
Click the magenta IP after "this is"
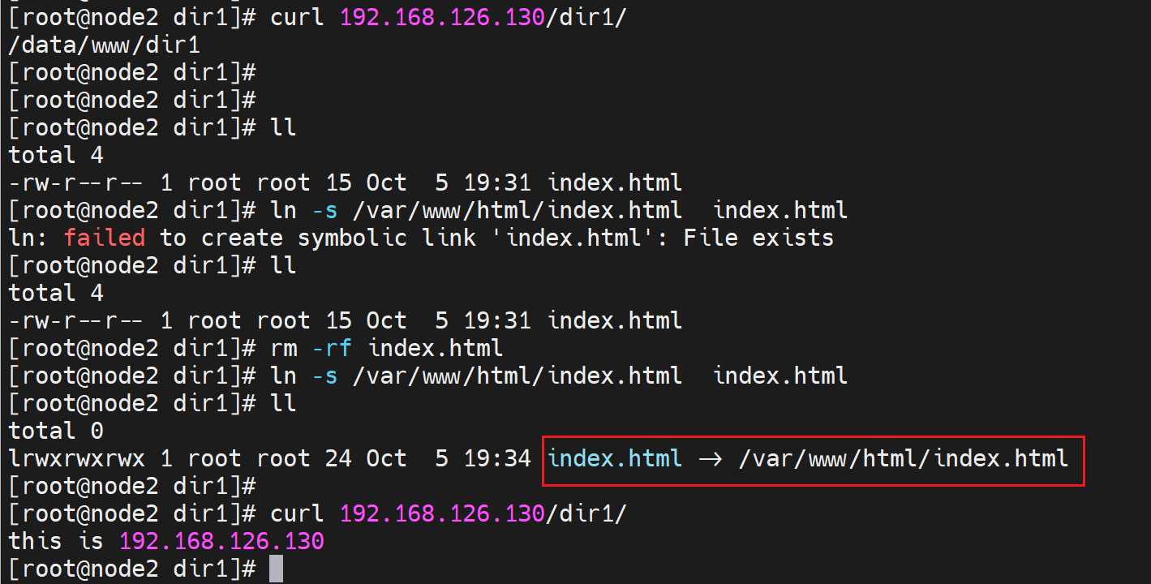(221, 541)
